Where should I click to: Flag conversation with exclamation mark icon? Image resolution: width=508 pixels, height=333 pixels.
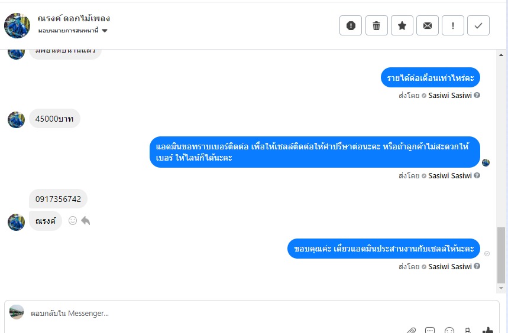[453, 25]
